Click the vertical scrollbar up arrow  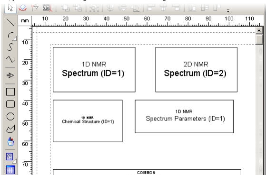(259, 31)
